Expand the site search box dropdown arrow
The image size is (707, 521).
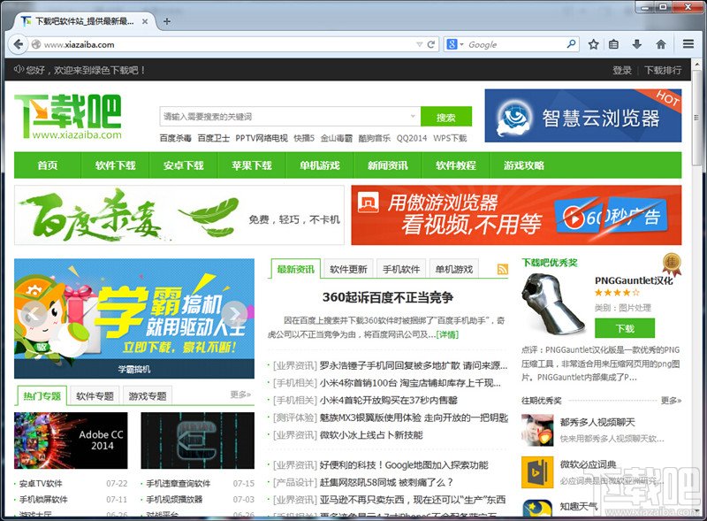(x=413, y=116)
